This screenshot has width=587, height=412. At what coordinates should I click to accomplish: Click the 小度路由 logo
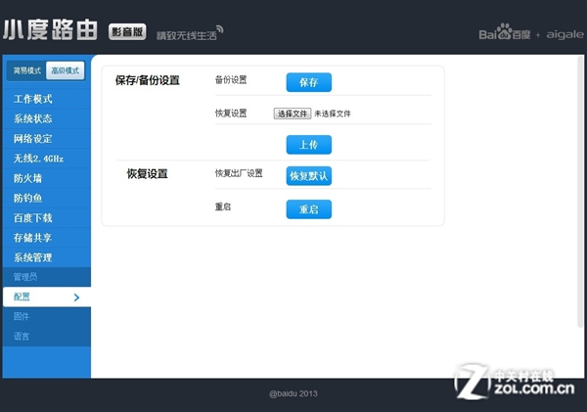pyautogui.click(x=51, y=30)
